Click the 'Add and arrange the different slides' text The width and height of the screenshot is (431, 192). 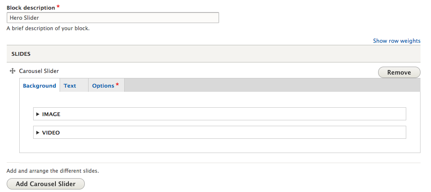53,171
